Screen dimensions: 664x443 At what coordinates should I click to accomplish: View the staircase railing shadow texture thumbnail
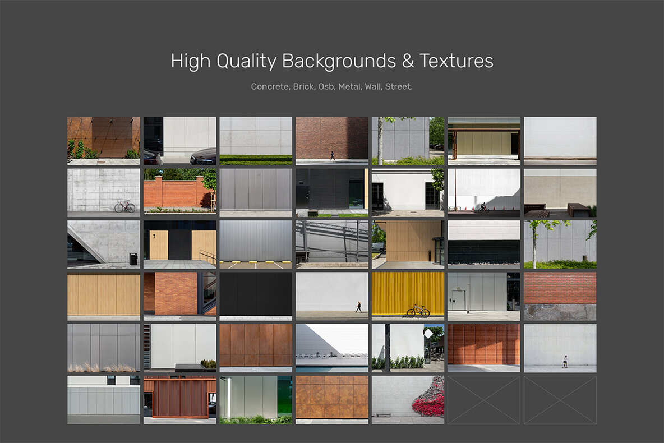coord(332,243)
